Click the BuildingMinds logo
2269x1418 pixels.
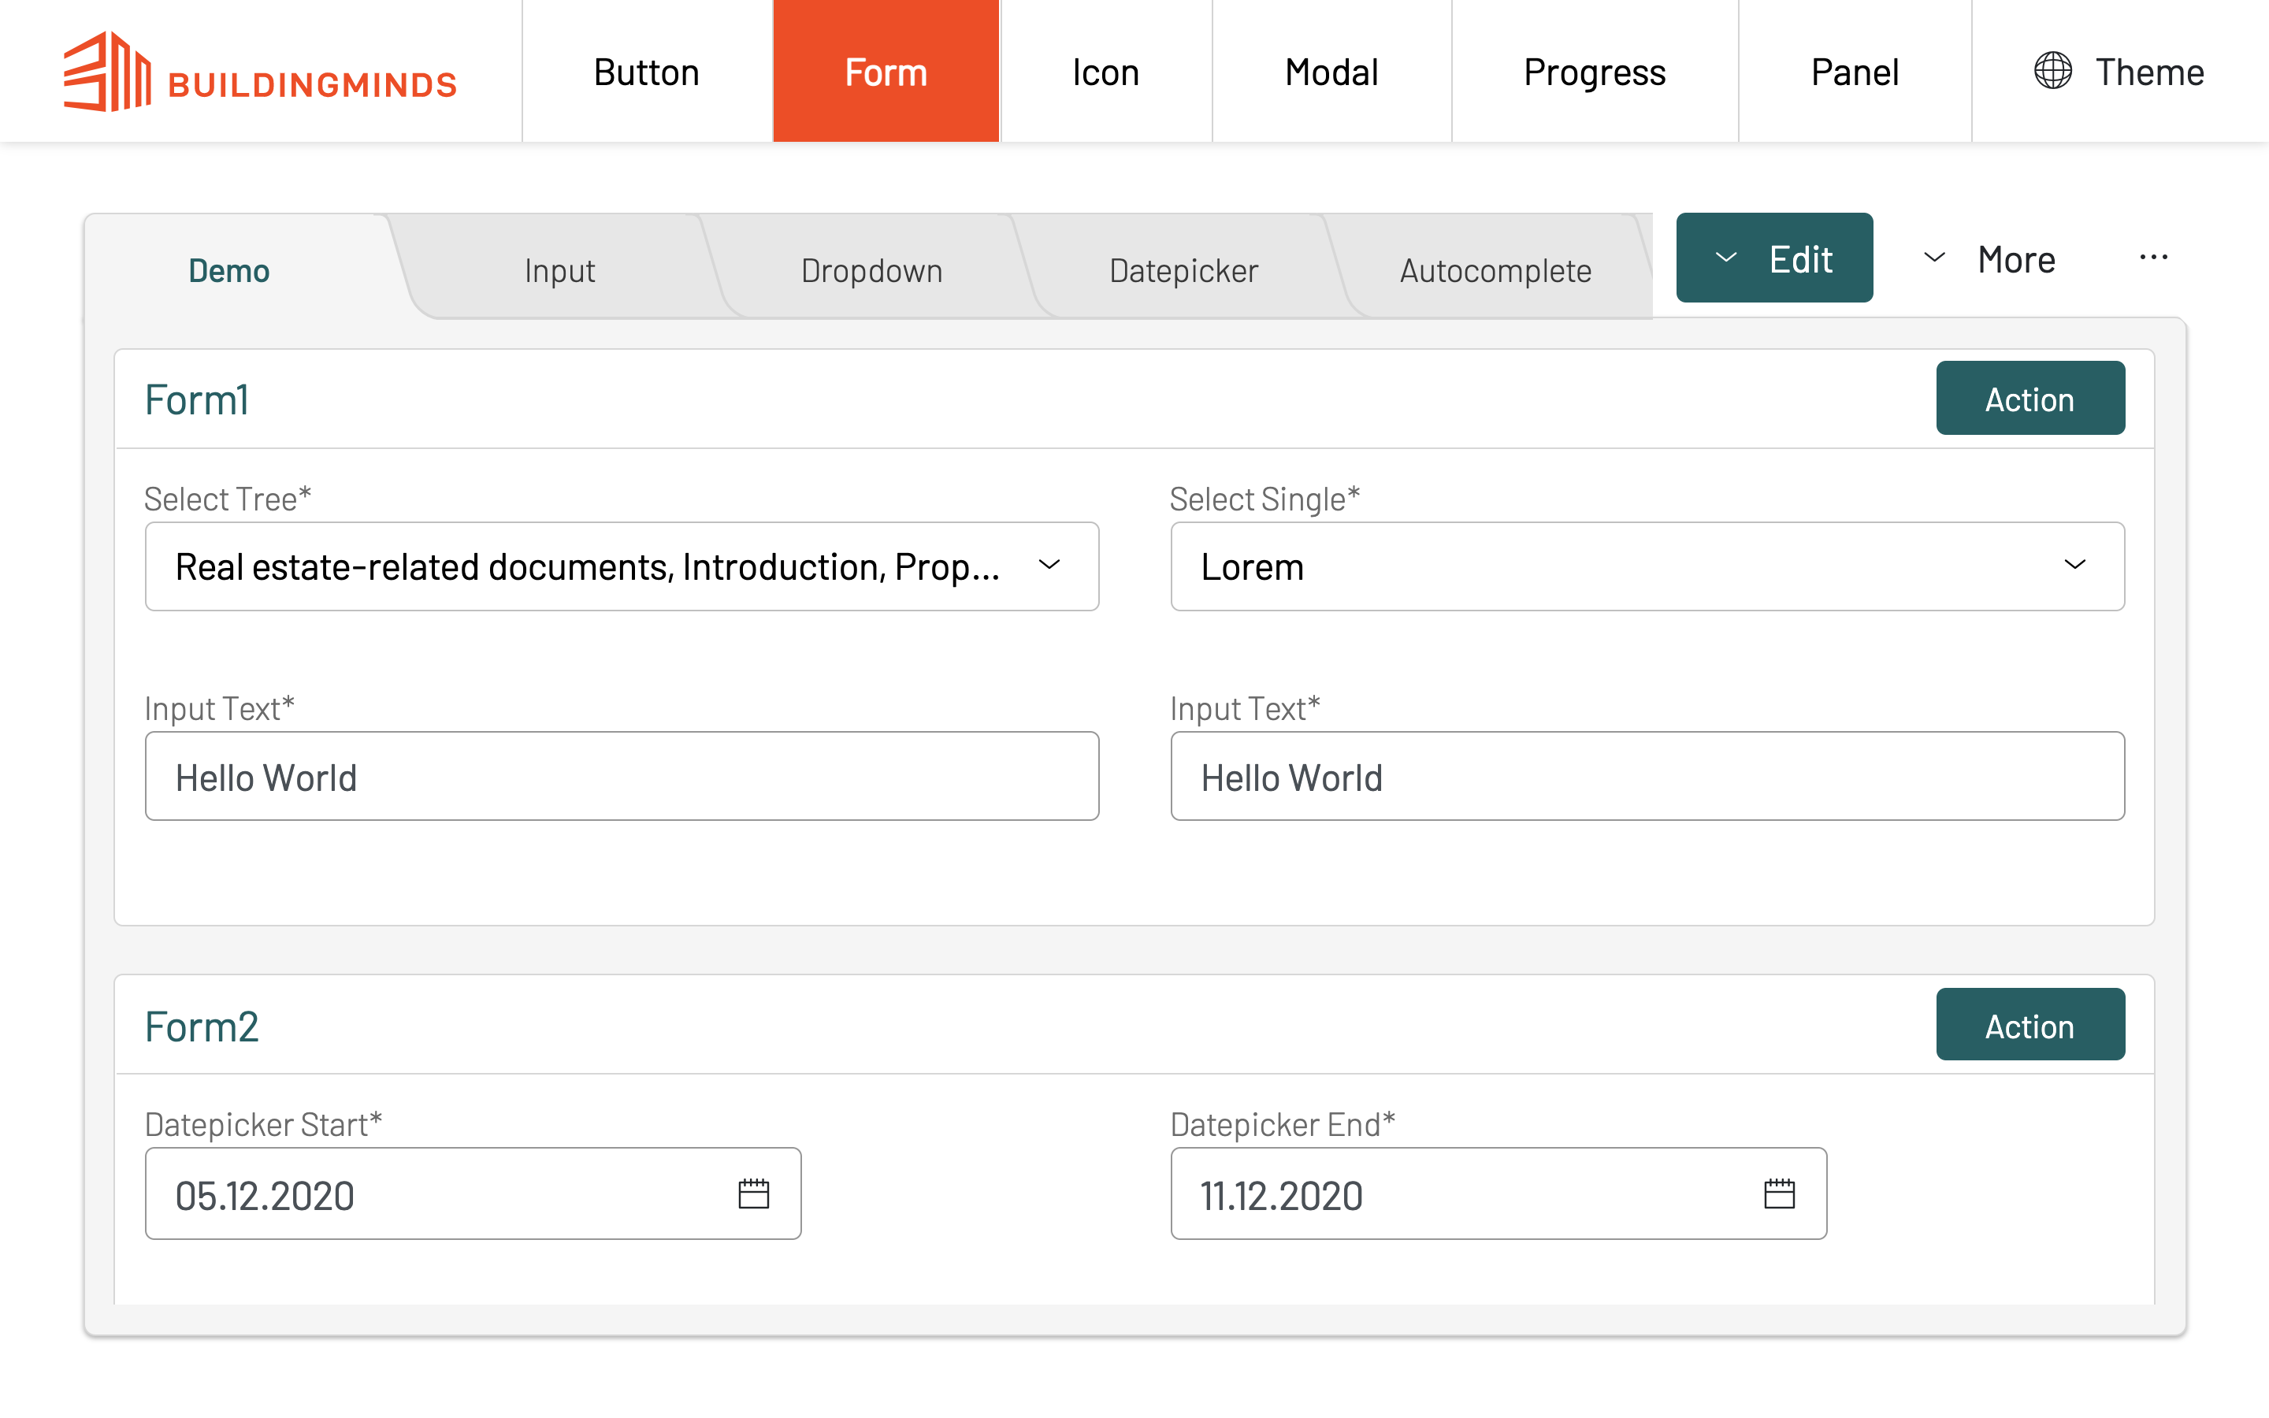tap(260, 71)
